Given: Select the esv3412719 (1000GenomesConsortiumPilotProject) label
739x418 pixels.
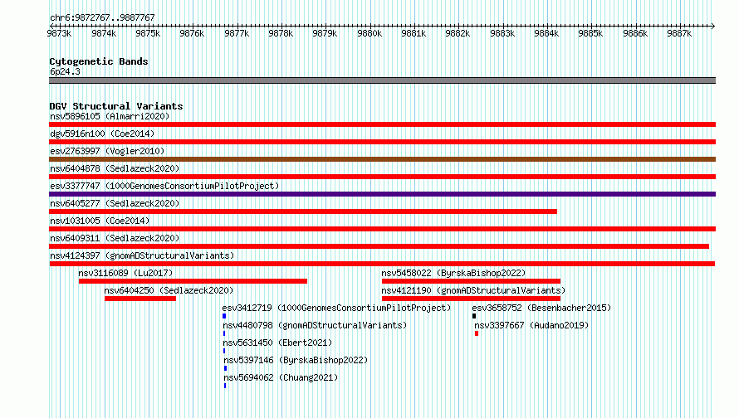Looking at the screenshot, I should point(336,308).
